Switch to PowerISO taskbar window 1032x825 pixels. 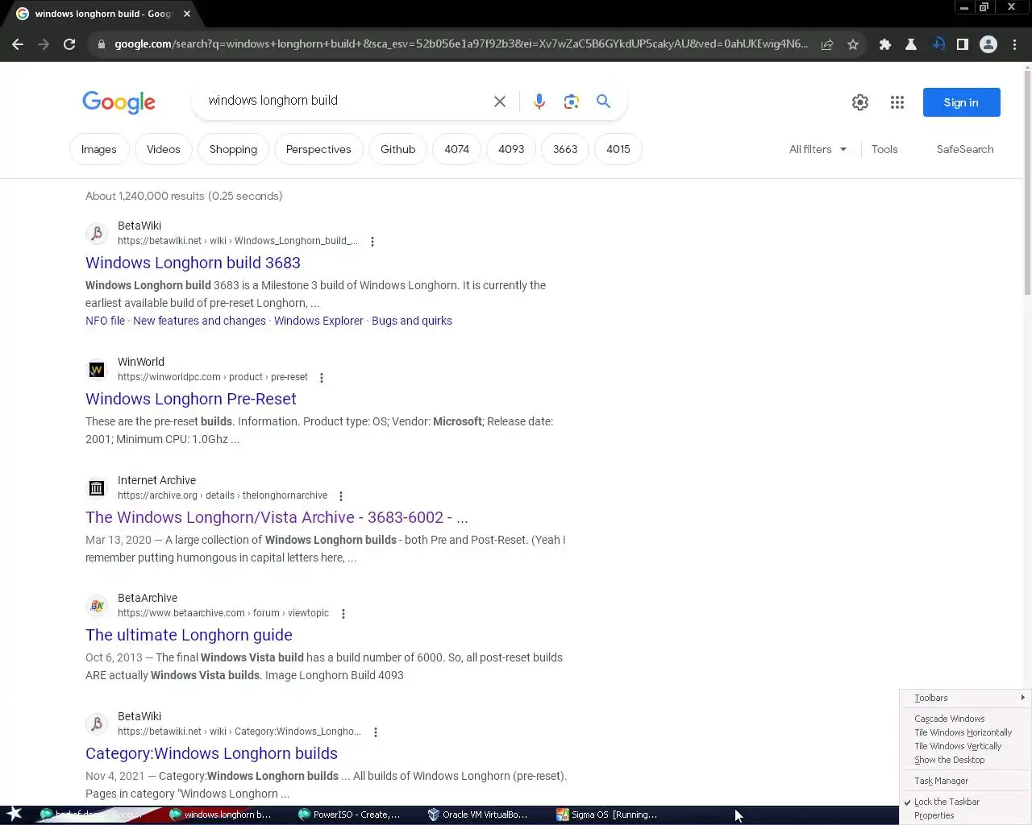[x=349, y=815]
